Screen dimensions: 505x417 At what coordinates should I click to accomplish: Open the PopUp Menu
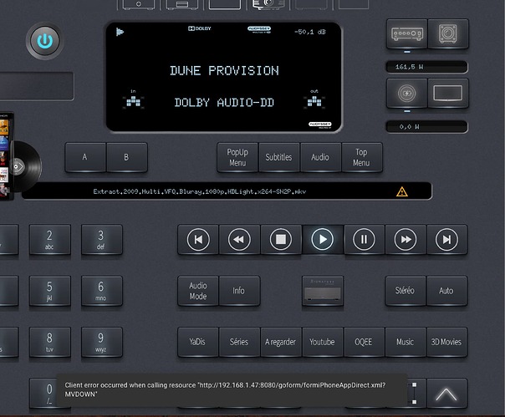tap(237, 157)
